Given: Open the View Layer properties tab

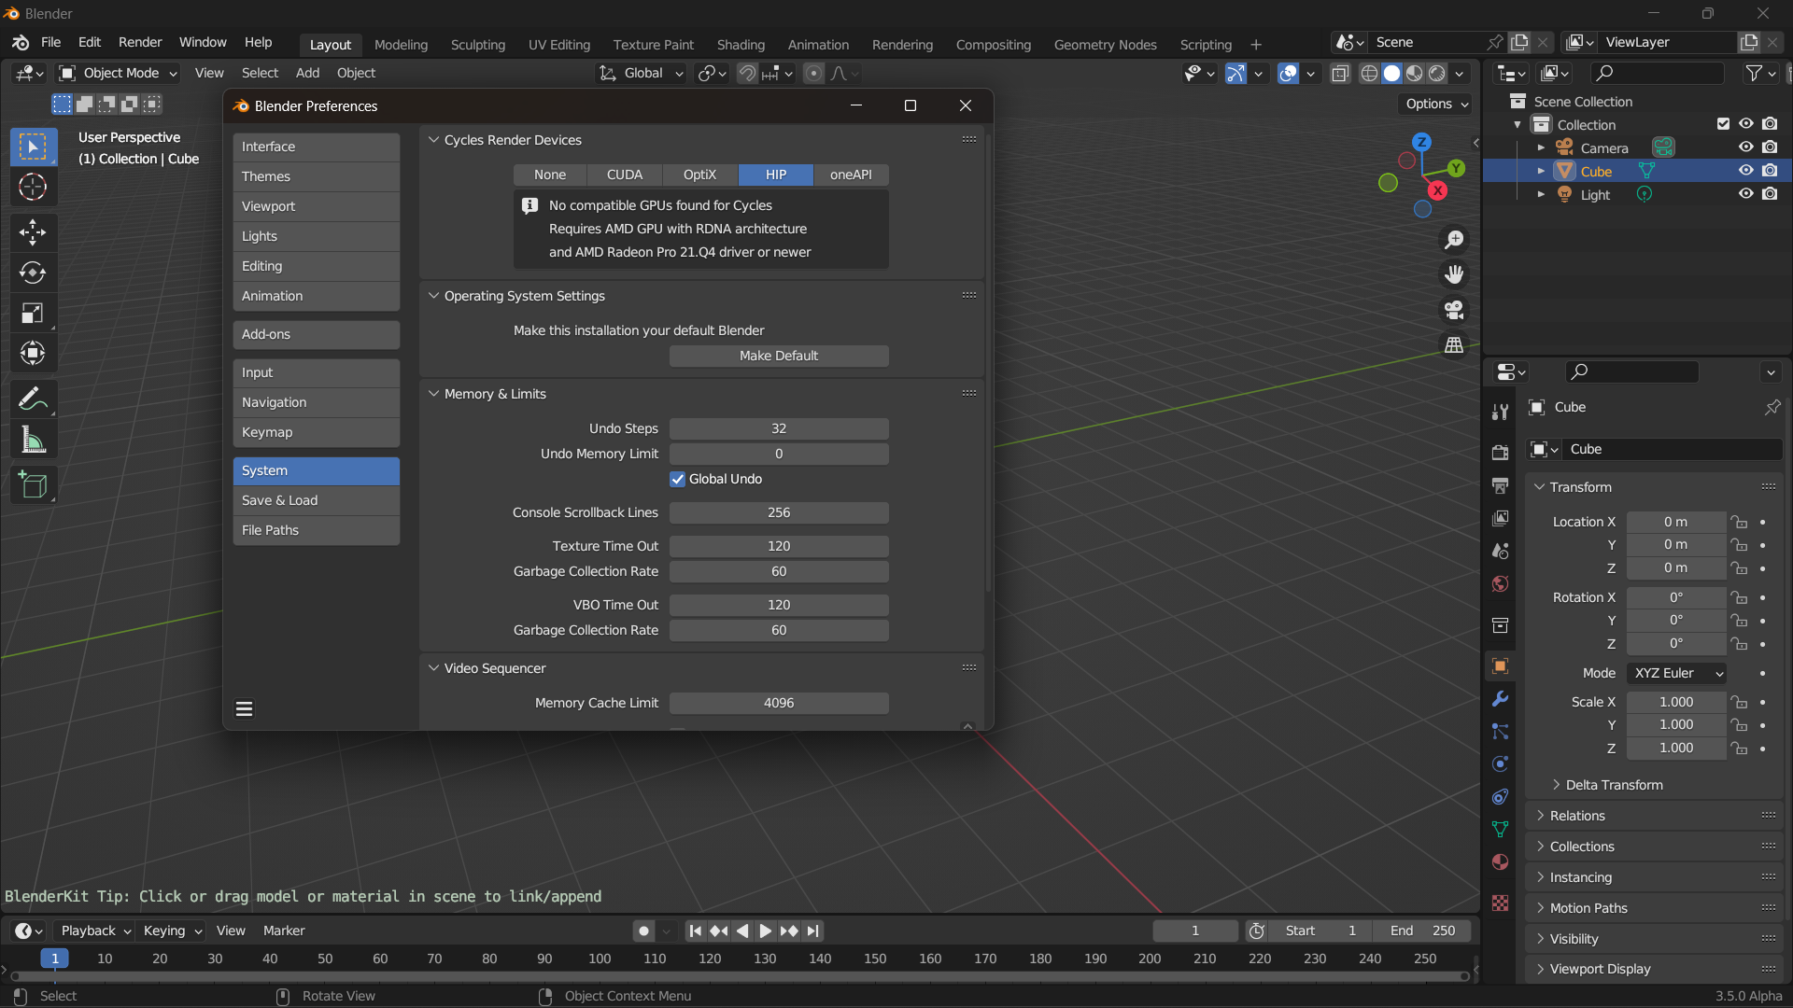Looking at the screenshot, I should [x=1500, y=518].
